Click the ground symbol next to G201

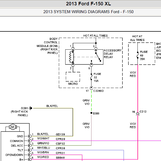pyautogui.click(x=30, y=108)
